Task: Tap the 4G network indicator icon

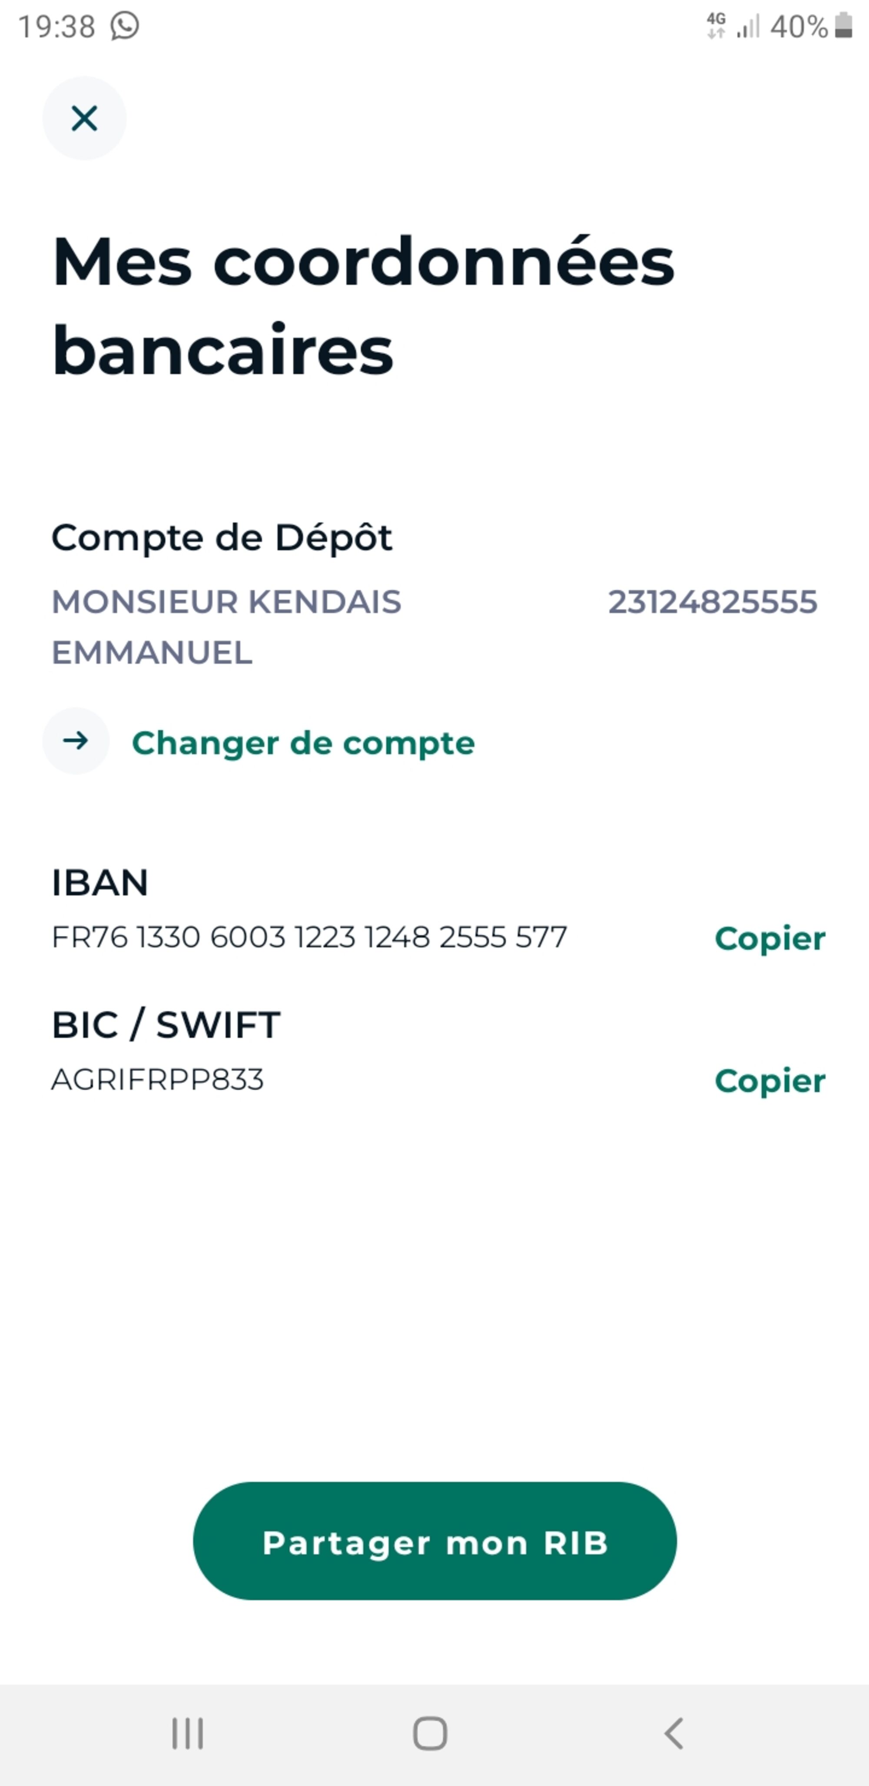Action: coord(716,26)
